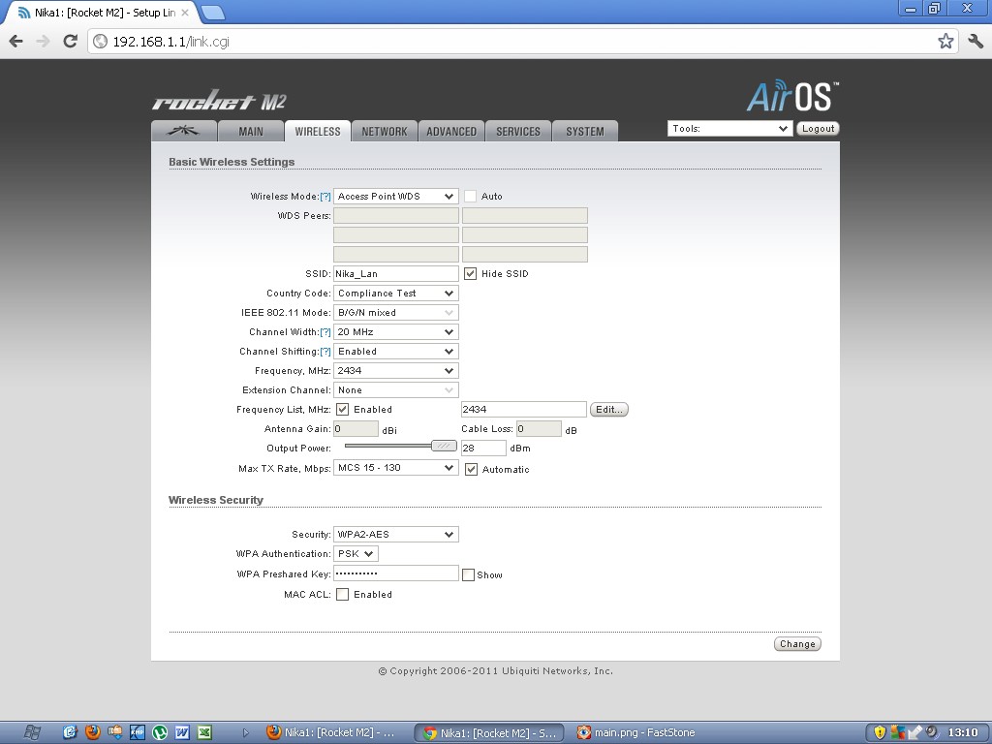This screenshot has width=992, height=744.
Task: Launch Microsoft Word from the quick launch bar
Action: 182,732
